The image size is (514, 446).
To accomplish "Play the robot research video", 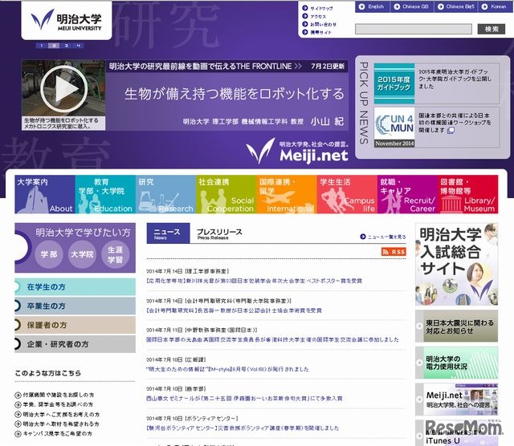I will coord(64,89).
